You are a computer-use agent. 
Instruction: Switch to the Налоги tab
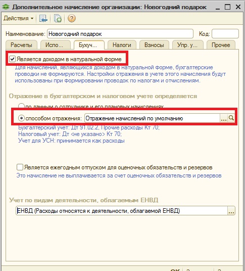(122, 45)
